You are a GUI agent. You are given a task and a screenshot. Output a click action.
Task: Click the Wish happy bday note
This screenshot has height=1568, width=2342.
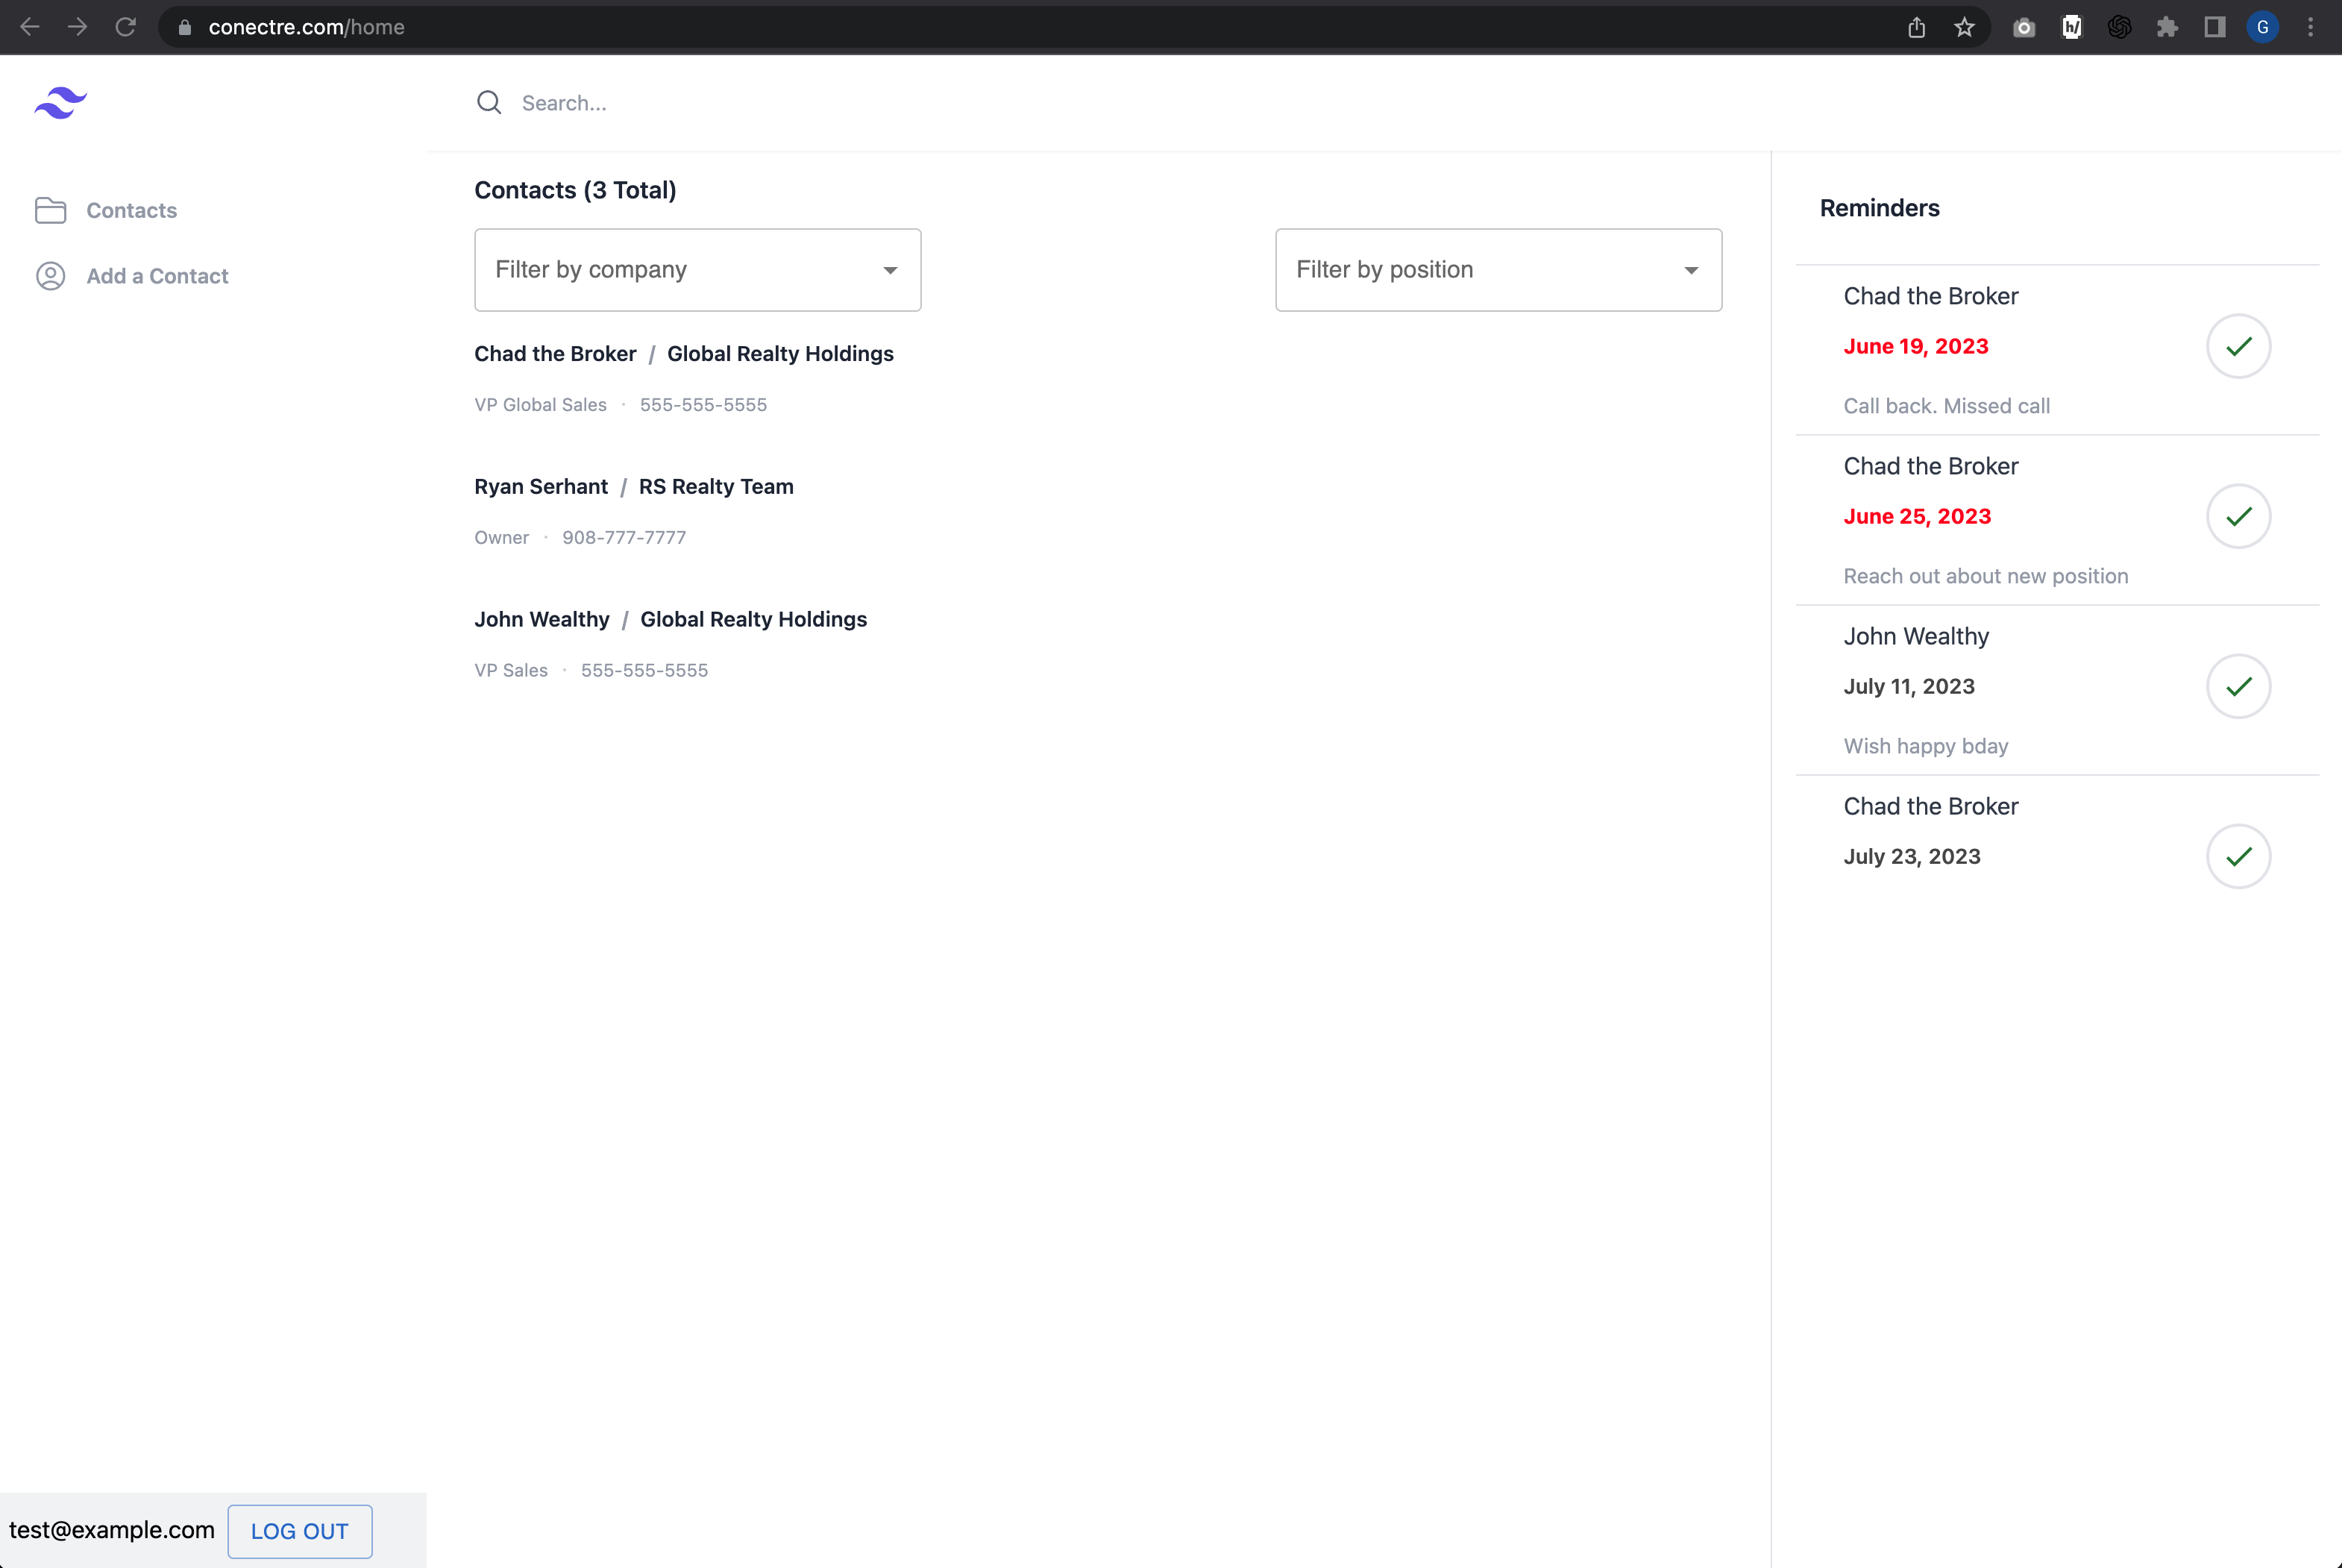1925,746
